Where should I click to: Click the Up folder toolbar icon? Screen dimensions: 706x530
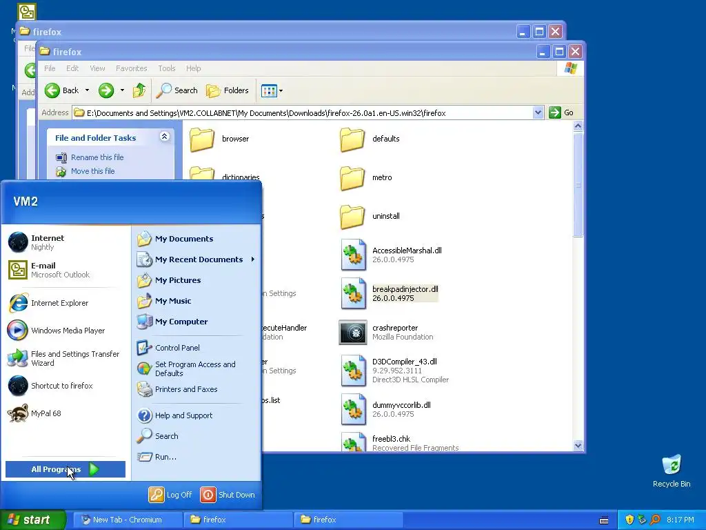pos(139,90)
